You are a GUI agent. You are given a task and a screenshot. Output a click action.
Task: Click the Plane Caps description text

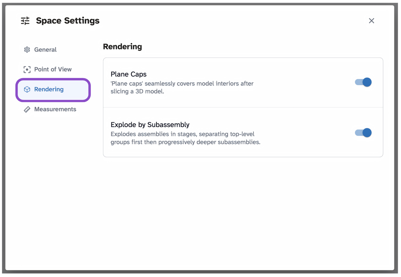182,87
